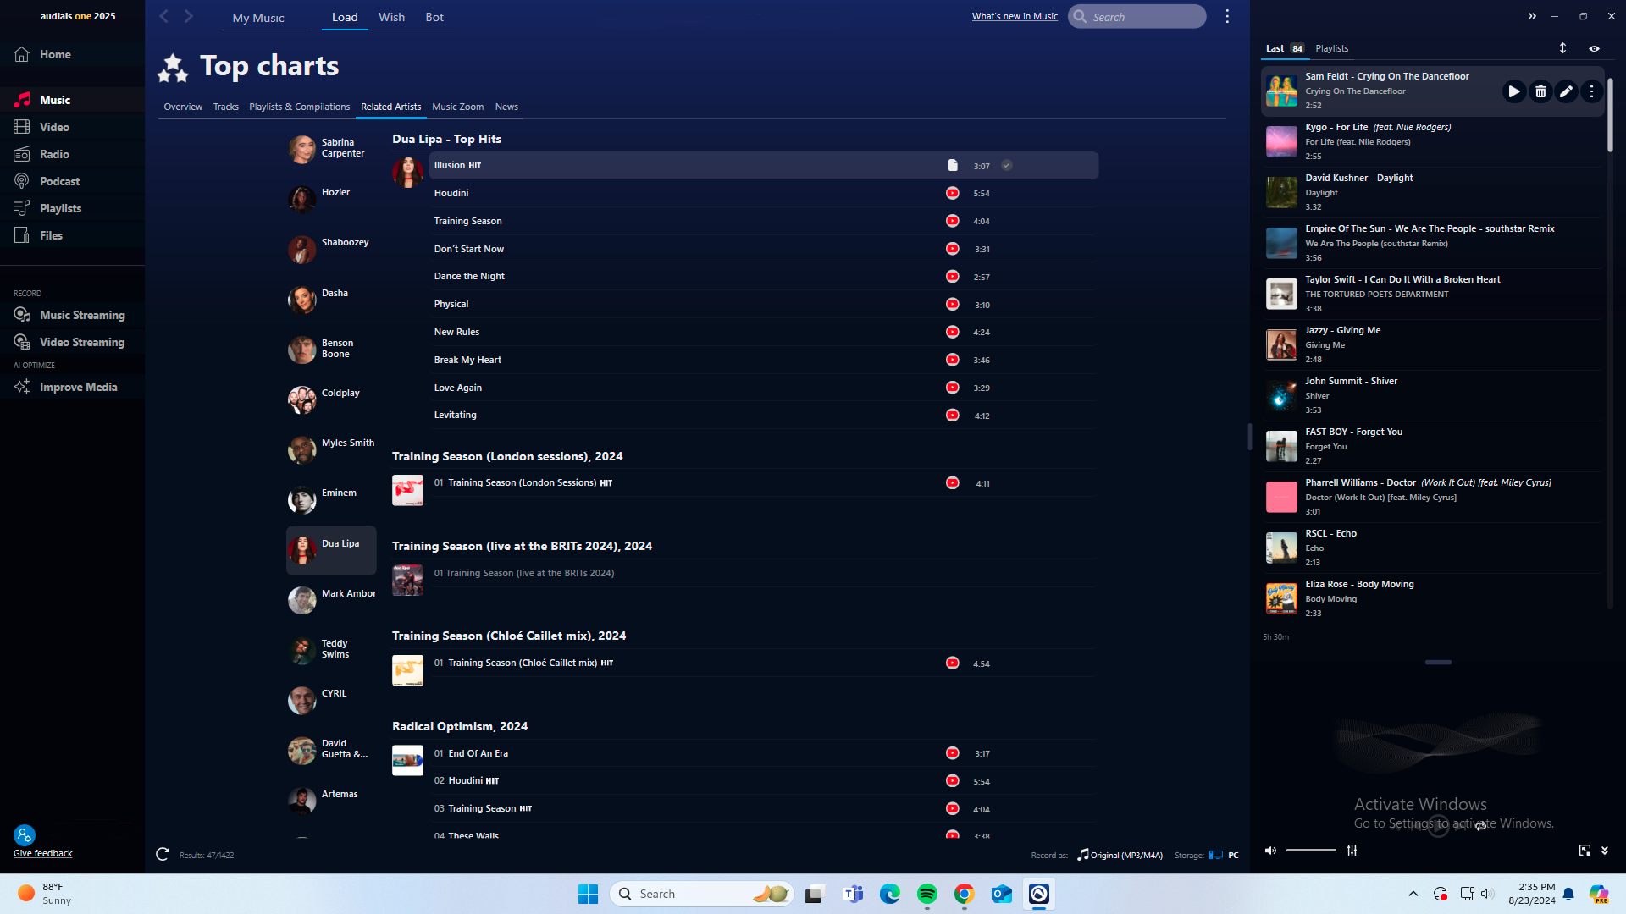Open Google Chrome from the taskbar
Screen dimensions: 1626x914
pos(965,894)
